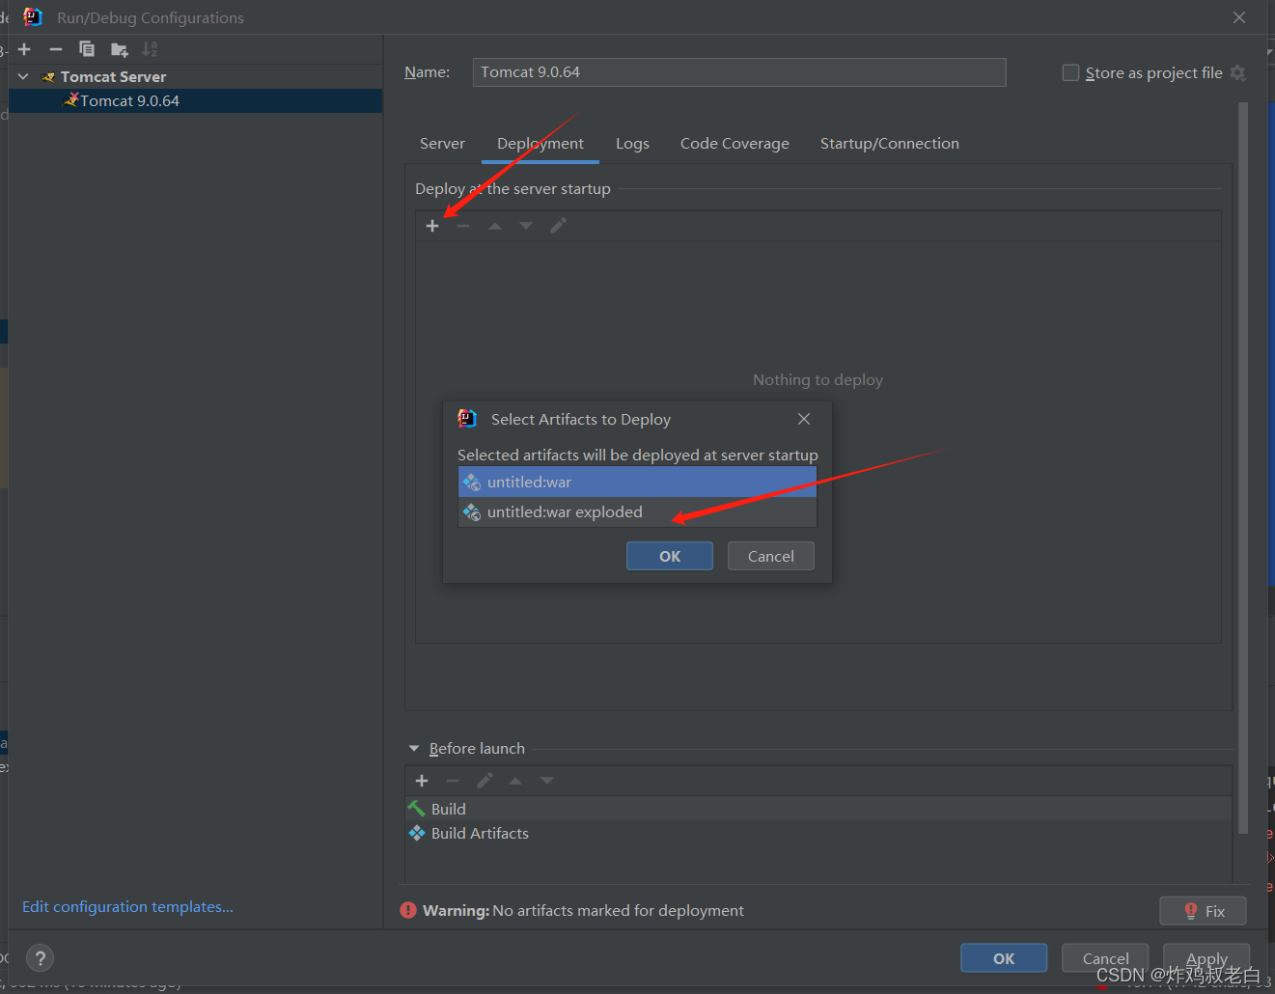Choose untitled:war artifact
1275x994 pixels.
click(637, 483)
